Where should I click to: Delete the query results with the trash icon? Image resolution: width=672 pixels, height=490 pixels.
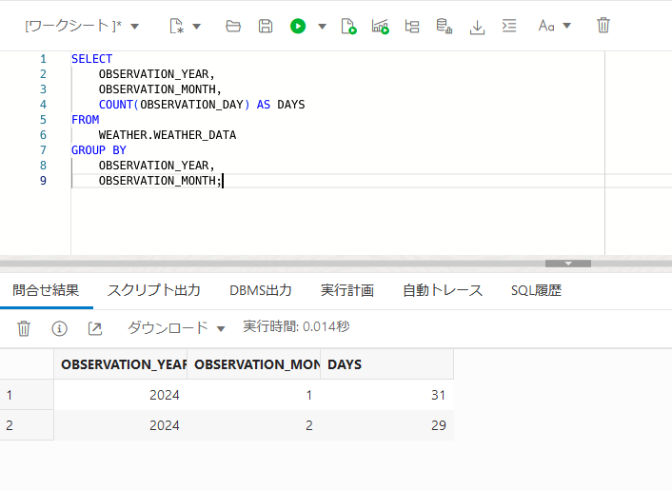(24, 328)
